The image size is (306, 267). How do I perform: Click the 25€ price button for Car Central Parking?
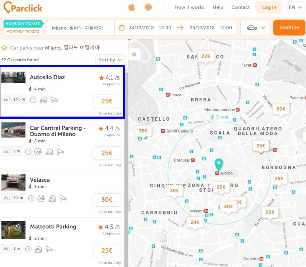[107, 153]
